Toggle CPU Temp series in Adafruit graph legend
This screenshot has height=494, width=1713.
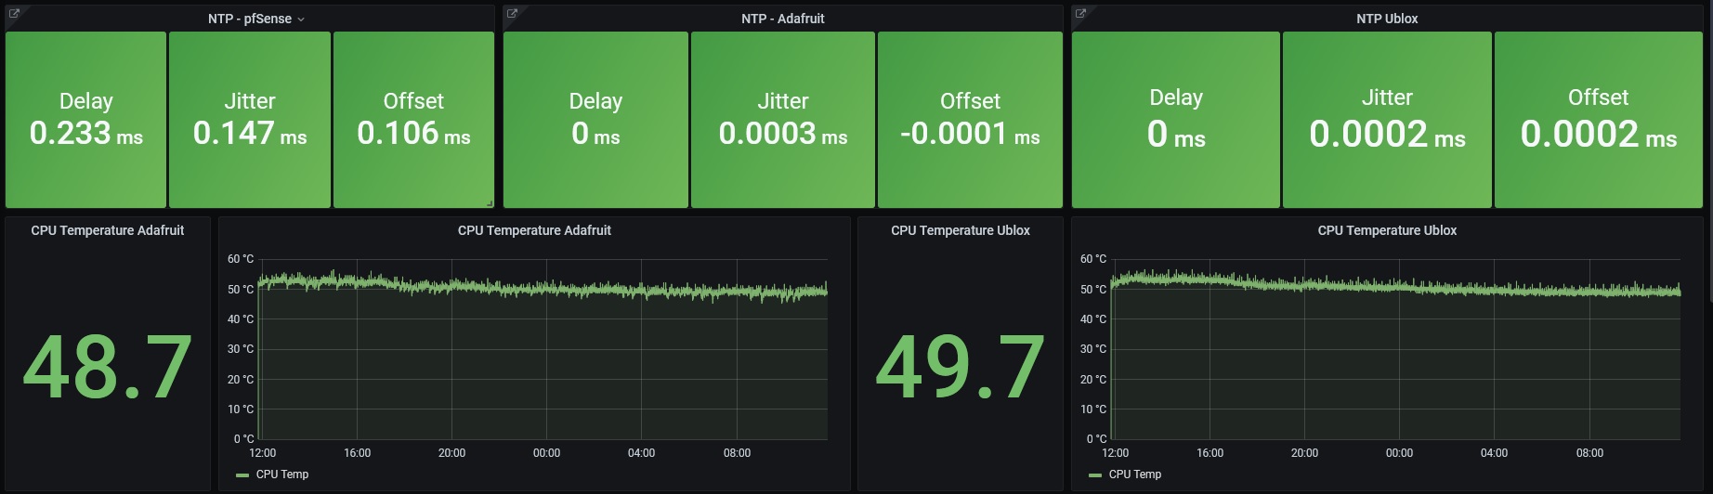(x=281, y=474)
